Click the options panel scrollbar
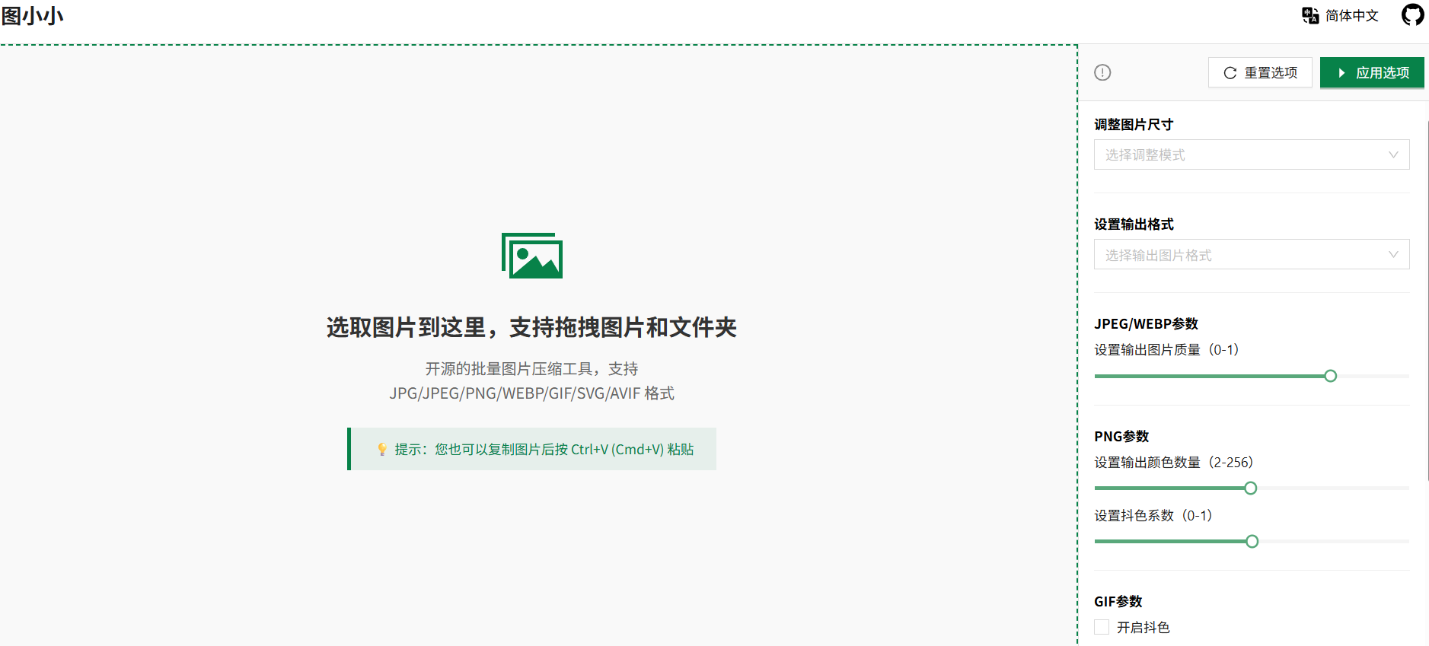The width and height of the screenshot is (1429, 646). coord(1427,301)
